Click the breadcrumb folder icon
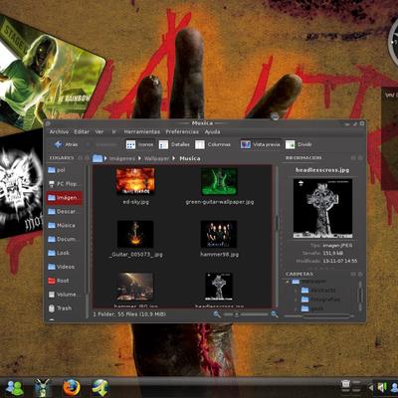Screen dimensions: 398x398 click(98, 158)
